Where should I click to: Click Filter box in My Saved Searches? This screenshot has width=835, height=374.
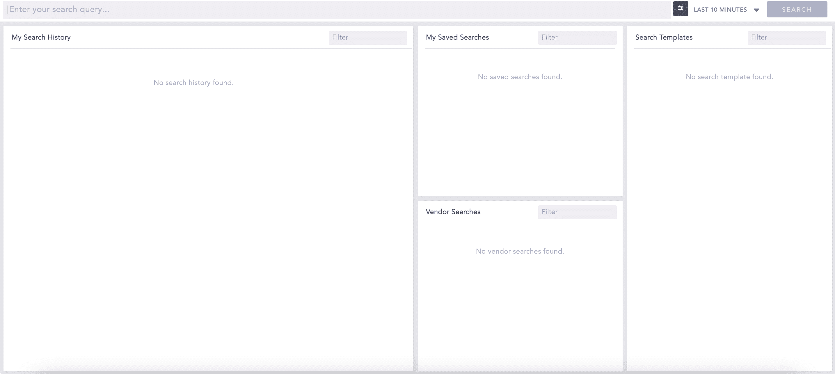click(577, 38)
